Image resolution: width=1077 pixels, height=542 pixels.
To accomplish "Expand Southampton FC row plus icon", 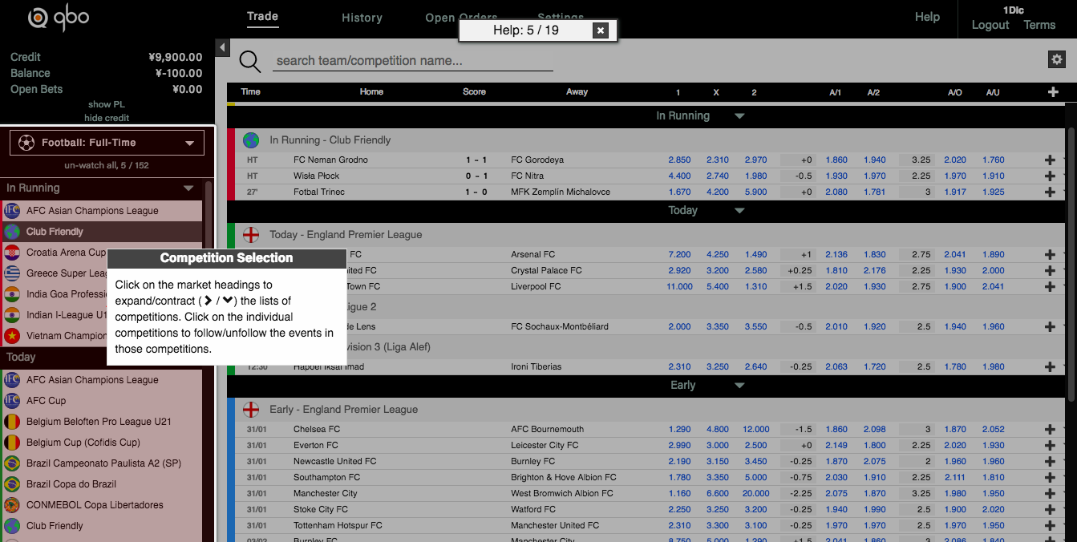I will tap(1051, 478).
